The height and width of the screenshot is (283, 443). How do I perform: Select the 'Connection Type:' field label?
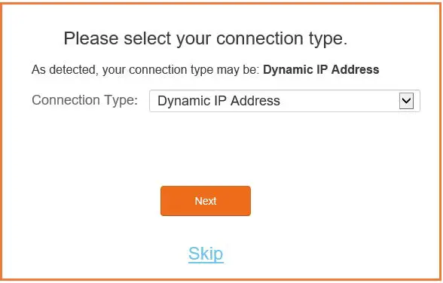tap(84, 100)
